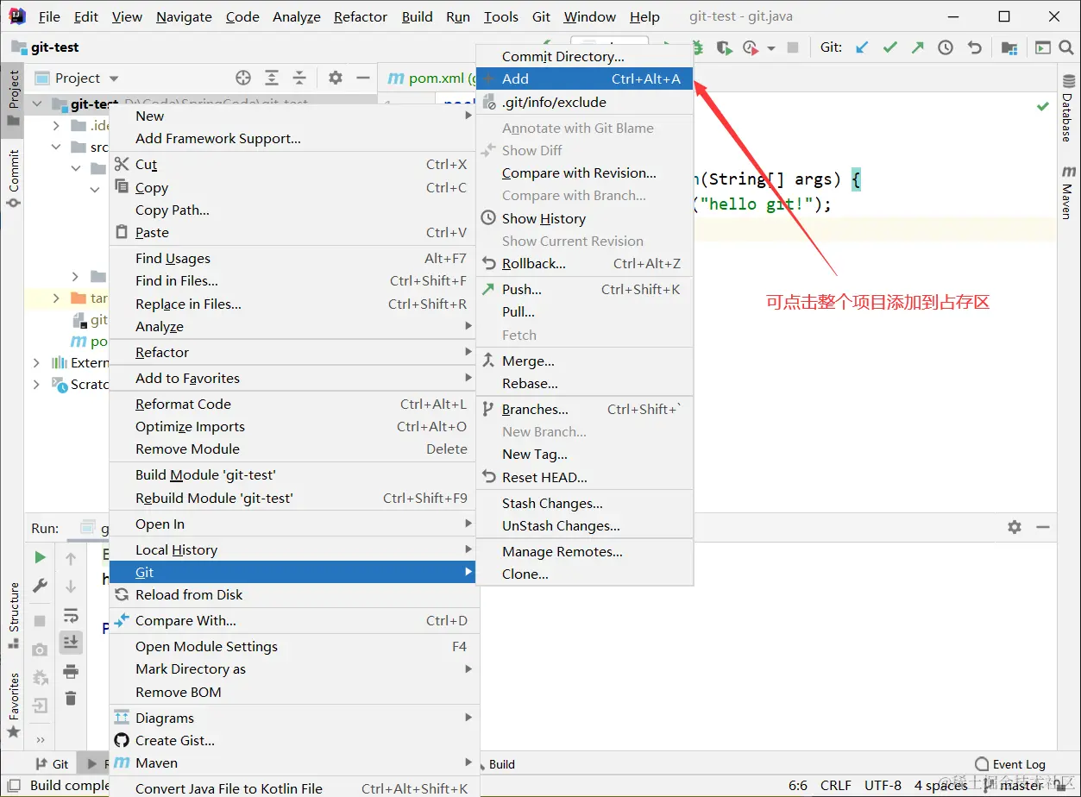Screen dimensions: 1081x797
Task: Expand the target folder tree node
Action: pyautogui.click(x=57, y=298)
